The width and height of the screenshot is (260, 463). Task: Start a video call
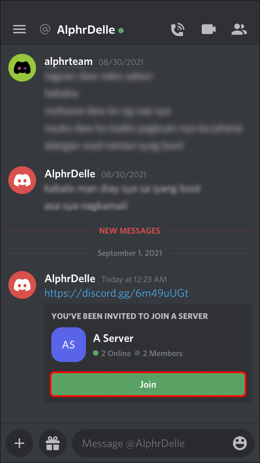point(209,30)
